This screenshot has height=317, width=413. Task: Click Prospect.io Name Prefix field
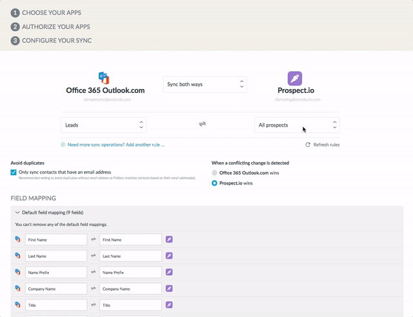point(130,272)
